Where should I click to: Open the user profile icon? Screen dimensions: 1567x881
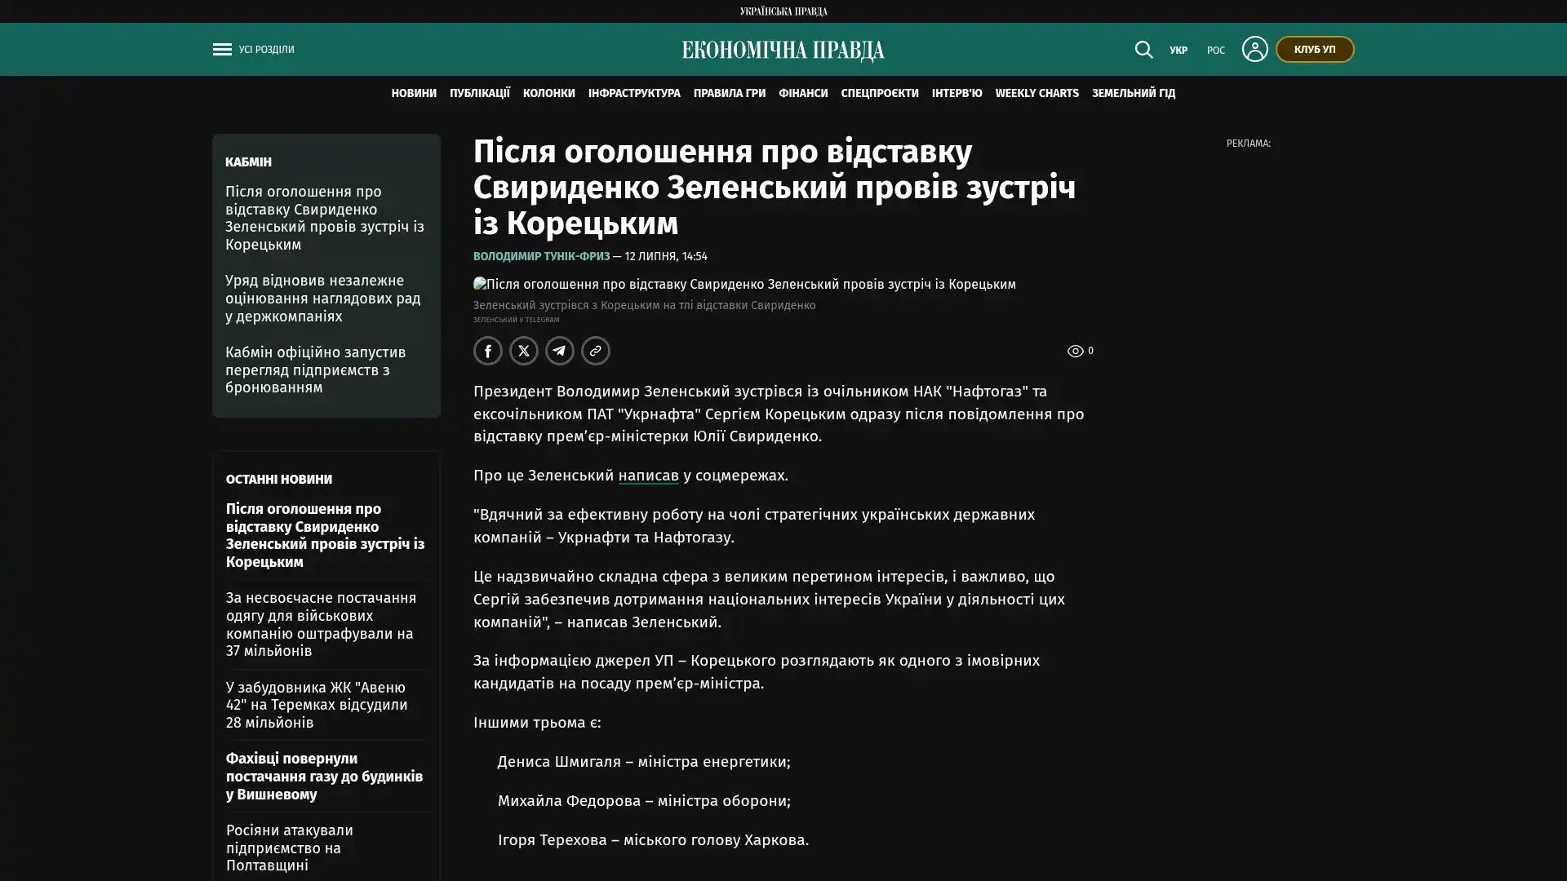pyautogui.click(x=1254, y=49)
